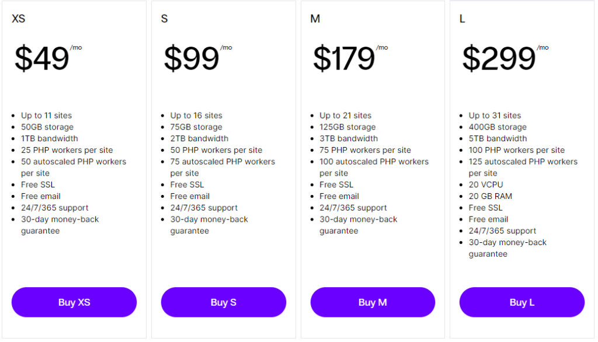Click the S plan title

click(164, 19)
